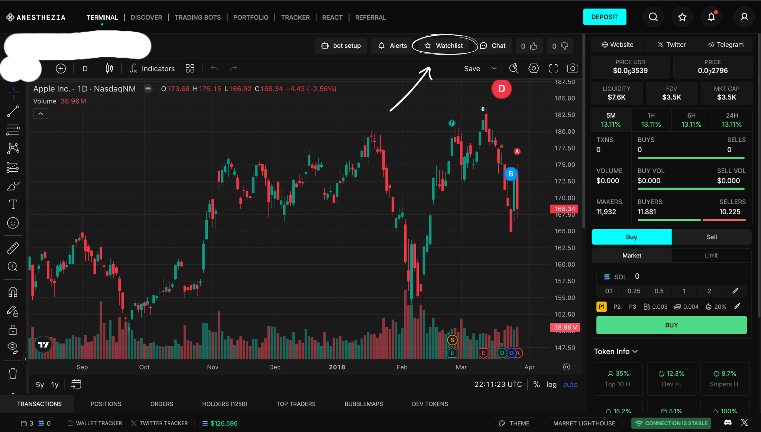The image size is (761, 432).
Task: Open the HOLDERS (1250) tab
Action: click(224, 404)
